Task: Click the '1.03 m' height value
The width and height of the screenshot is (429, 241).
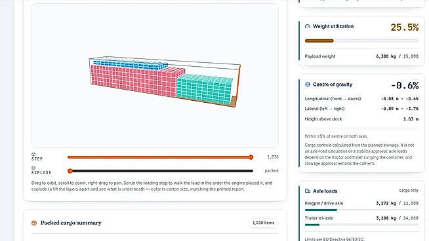Action: (x=411, y=119)
